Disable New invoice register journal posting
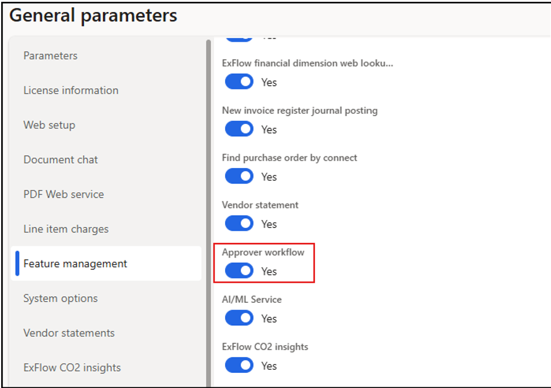Viewport: 551px width, 388px height. (x=239, y=129)
